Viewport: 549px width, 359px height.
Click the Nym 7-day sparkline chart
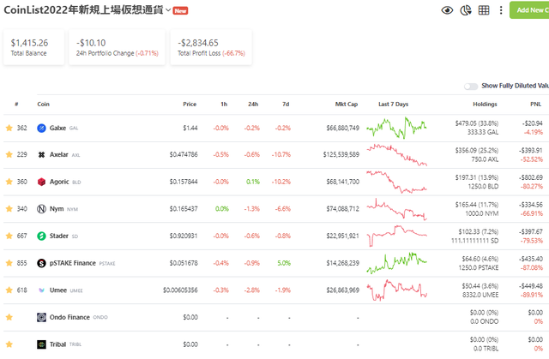tap(396, 209)
